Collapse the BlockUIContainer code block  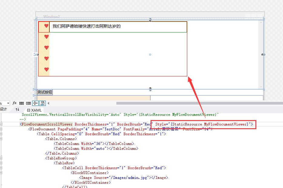[1, 173]
